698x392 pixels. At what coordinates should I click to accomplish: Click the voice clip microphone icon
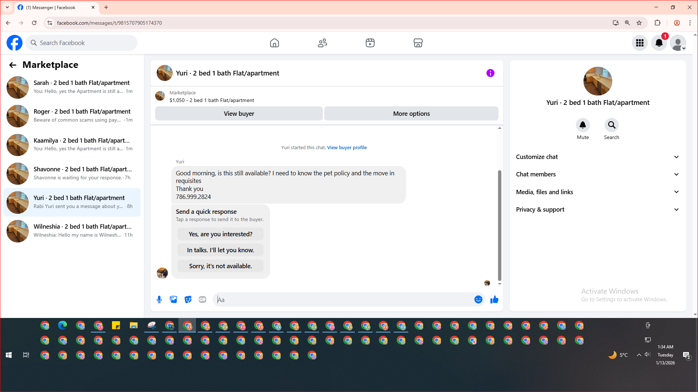coord(159,299)
